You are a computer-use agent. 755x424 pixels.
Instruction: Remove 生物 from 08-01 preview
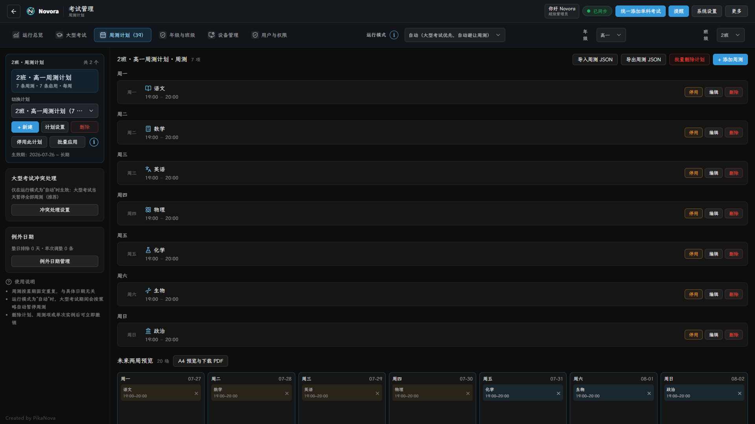[x=649, y=393]
